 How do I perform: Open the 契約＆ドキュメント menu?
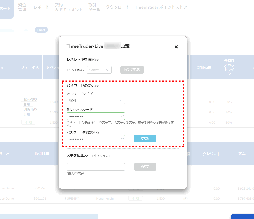(69, 7)
